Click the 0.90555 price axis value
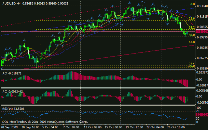The width and height of the screenshot is (208, 130). tap(202, 27)
